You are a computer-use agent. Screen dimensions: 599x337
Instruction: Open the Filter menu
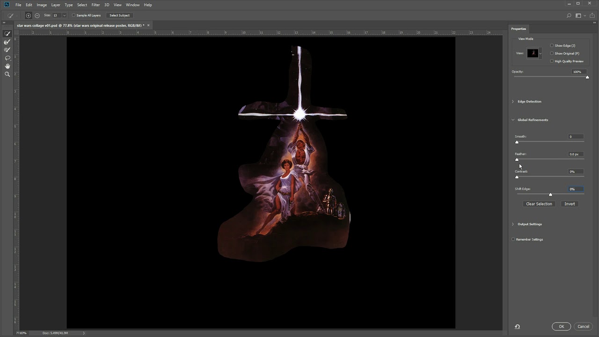point(95,5)
